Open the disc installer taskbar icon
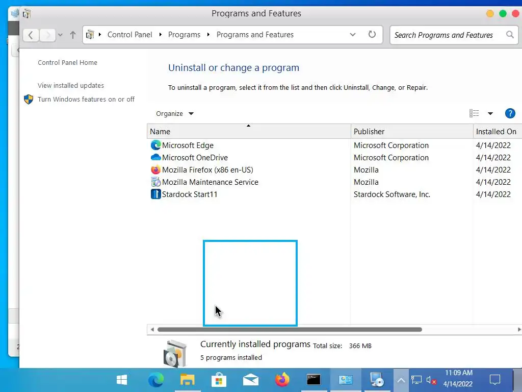This screenshot has width=522, height=392. click(x=377, y=380)
